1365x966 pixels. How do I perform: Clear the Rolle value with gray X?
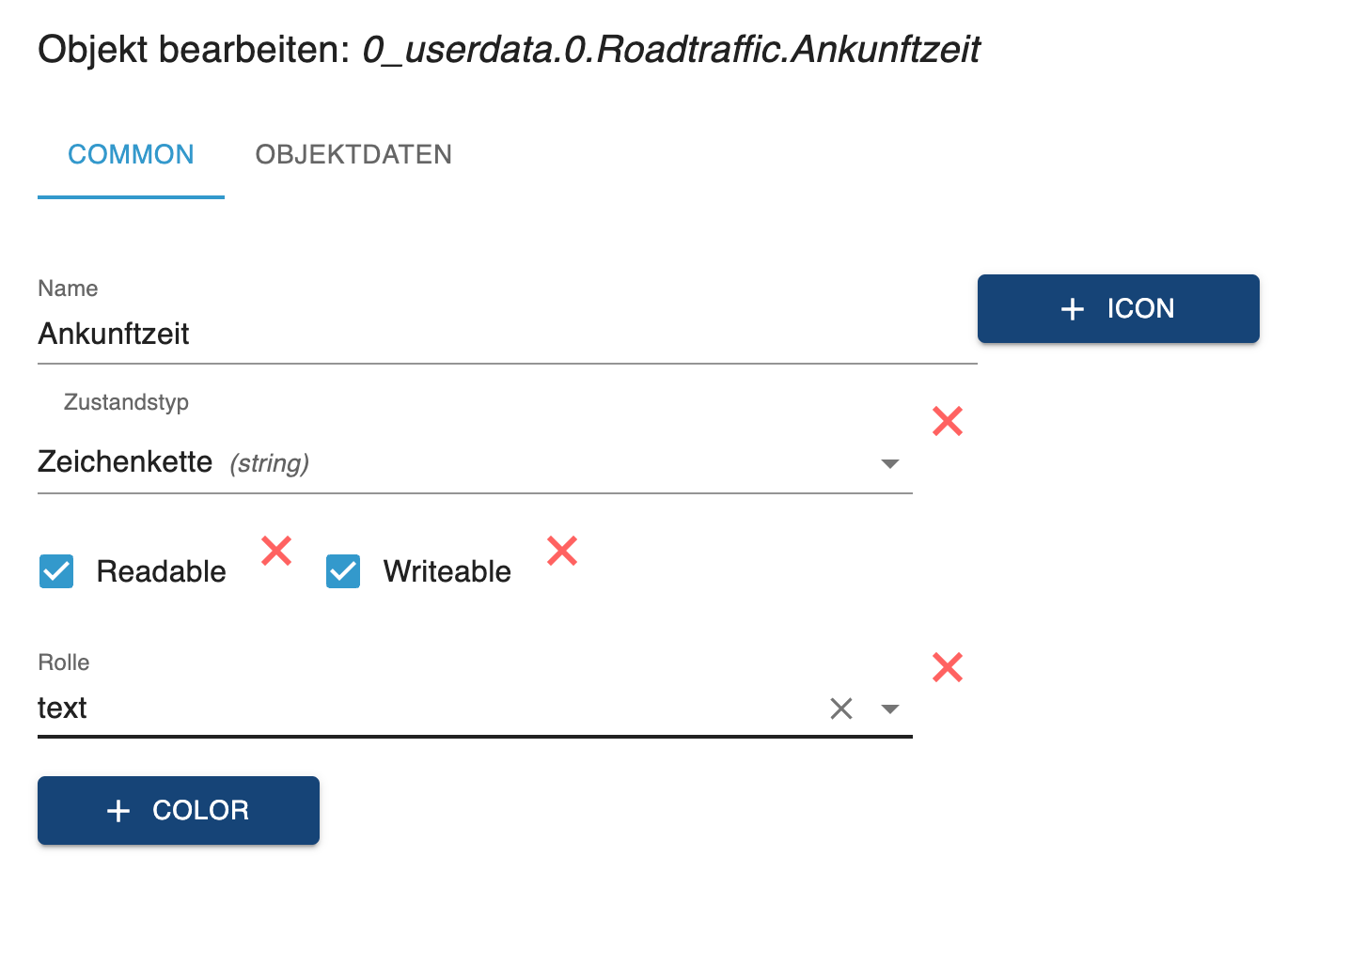841,709
